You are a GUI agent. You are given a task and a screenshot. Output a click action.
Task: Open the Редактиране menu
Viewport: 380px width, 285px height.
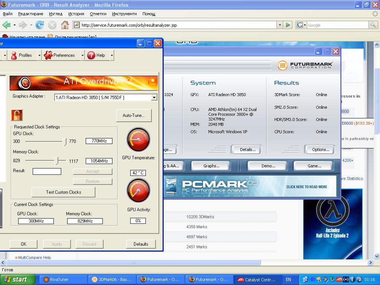click(31, 14)
